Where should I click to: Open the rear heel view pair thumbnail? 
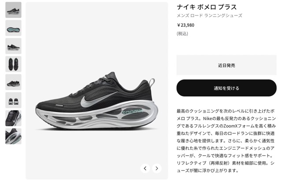(13, 100)
